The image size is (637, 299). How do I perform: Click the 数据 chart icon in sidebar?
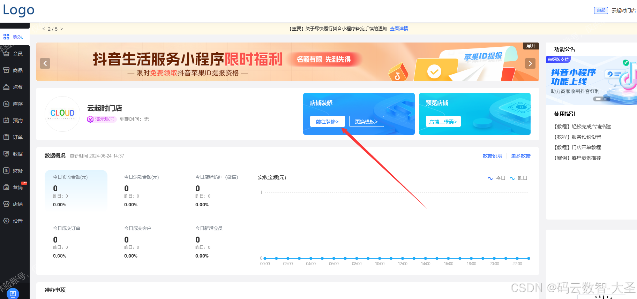(x=6, y=154)
